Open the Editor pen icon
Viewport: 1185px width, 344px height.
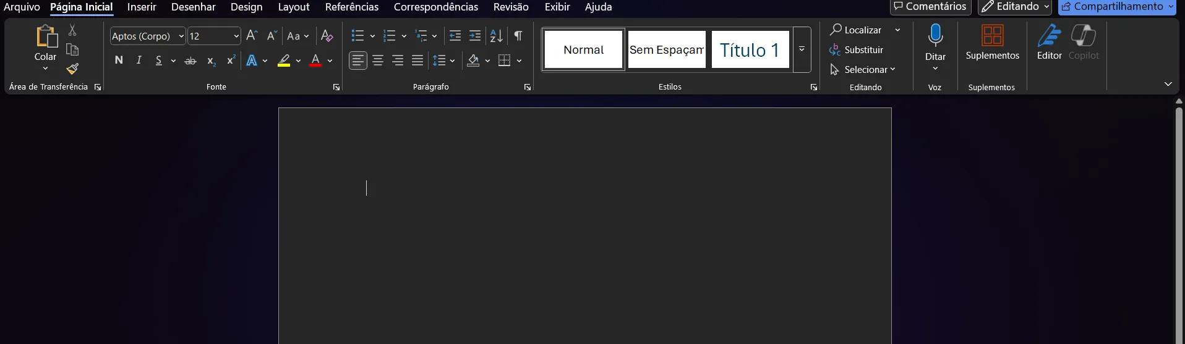point(1049,42)
